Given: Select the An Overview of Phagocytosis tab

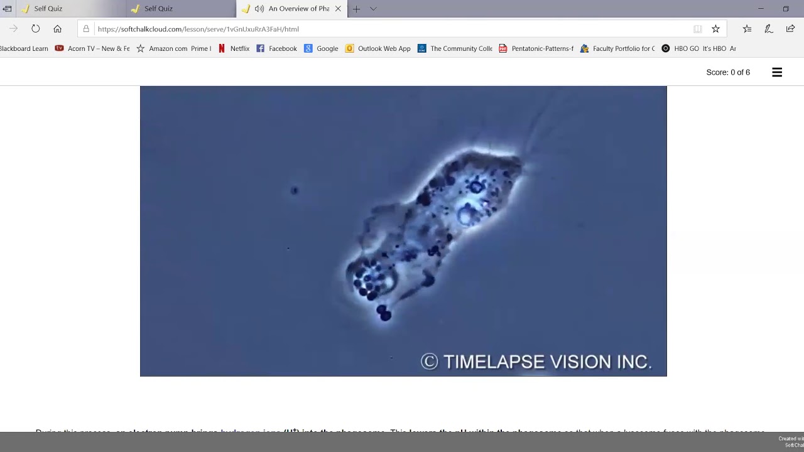Looking at the screenshot, I should point(292,9).
